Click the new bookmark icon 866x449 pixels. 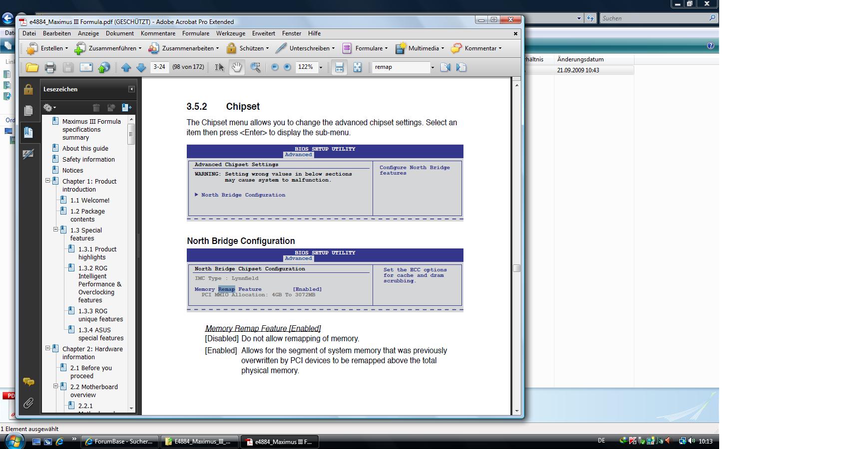(111, 107)
